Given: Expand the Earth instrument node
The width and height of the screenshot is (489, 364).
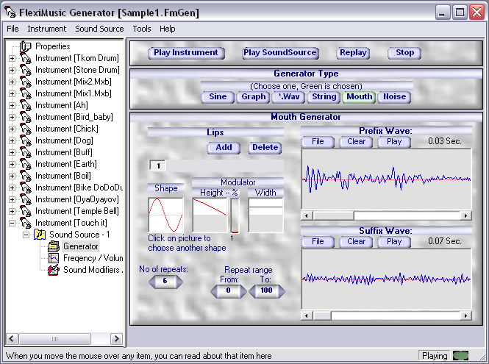Looking at the screenshot, I should click(x=12, y=164).
